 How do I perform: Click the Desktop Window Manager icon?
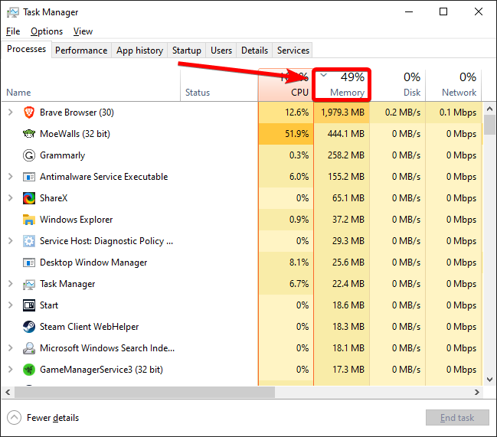click(x=29, y=263)
